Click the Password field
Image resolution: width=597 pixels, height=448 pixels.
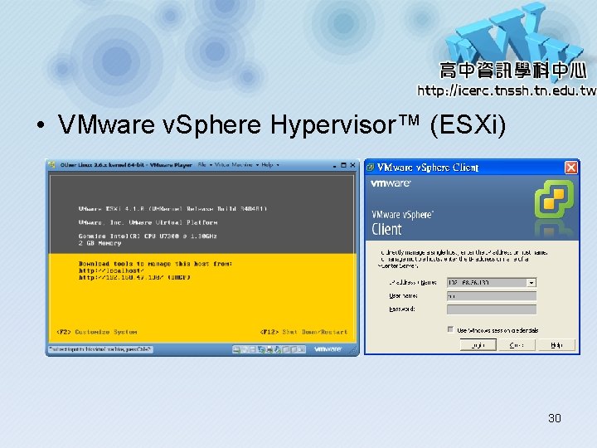492,309
